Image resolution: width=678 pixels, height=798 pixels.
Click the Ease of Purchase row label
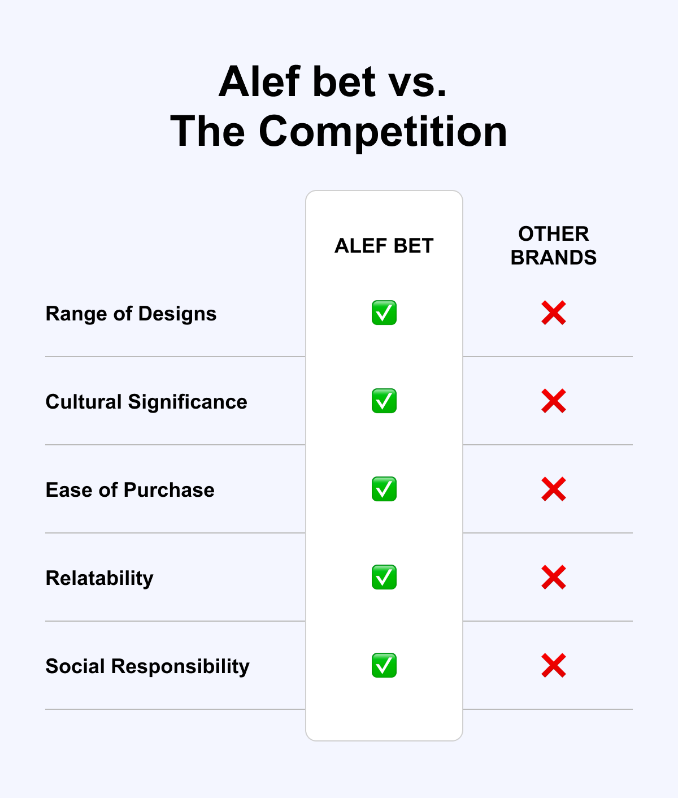[x=130, y=490]
